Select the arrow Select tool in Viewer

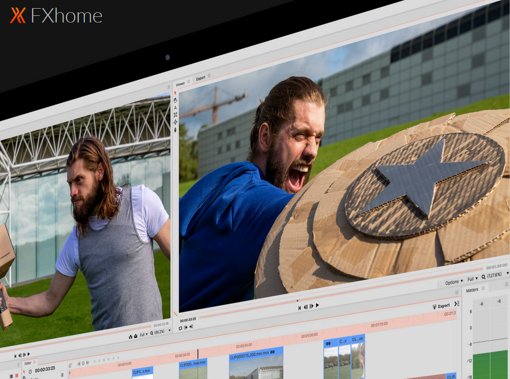175,93
